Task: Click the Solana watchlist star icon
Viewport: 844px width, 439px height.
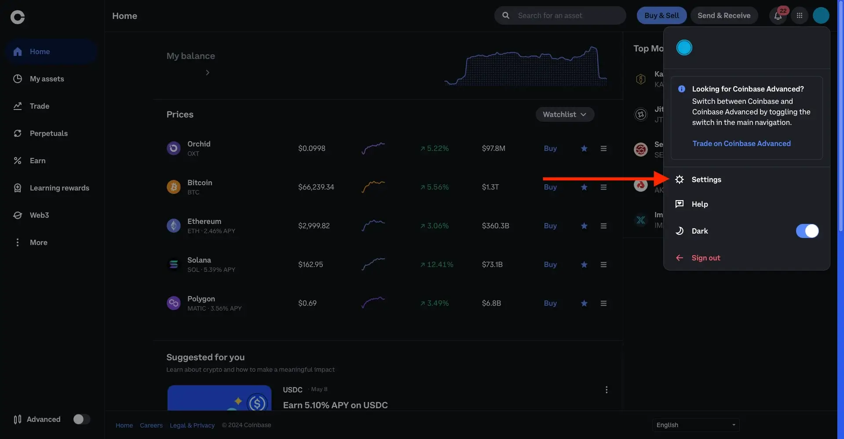Action: [x=584, y=265]
